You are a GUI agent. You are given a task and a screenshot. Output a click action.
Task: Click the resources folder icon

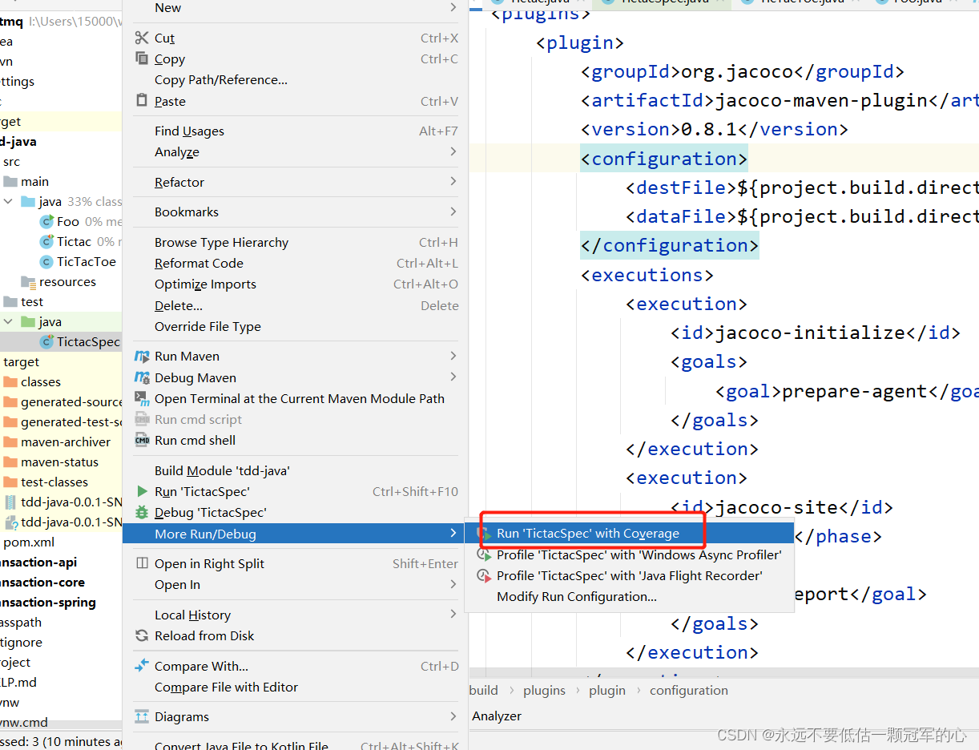coord(29,281)
